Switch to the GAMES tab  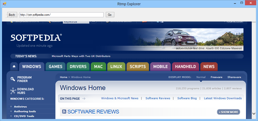(55, 66)
